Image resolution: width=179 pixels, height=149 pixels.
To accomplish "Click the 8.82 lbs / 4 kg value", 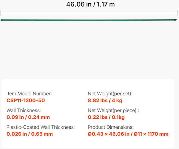I will (105, 101).
